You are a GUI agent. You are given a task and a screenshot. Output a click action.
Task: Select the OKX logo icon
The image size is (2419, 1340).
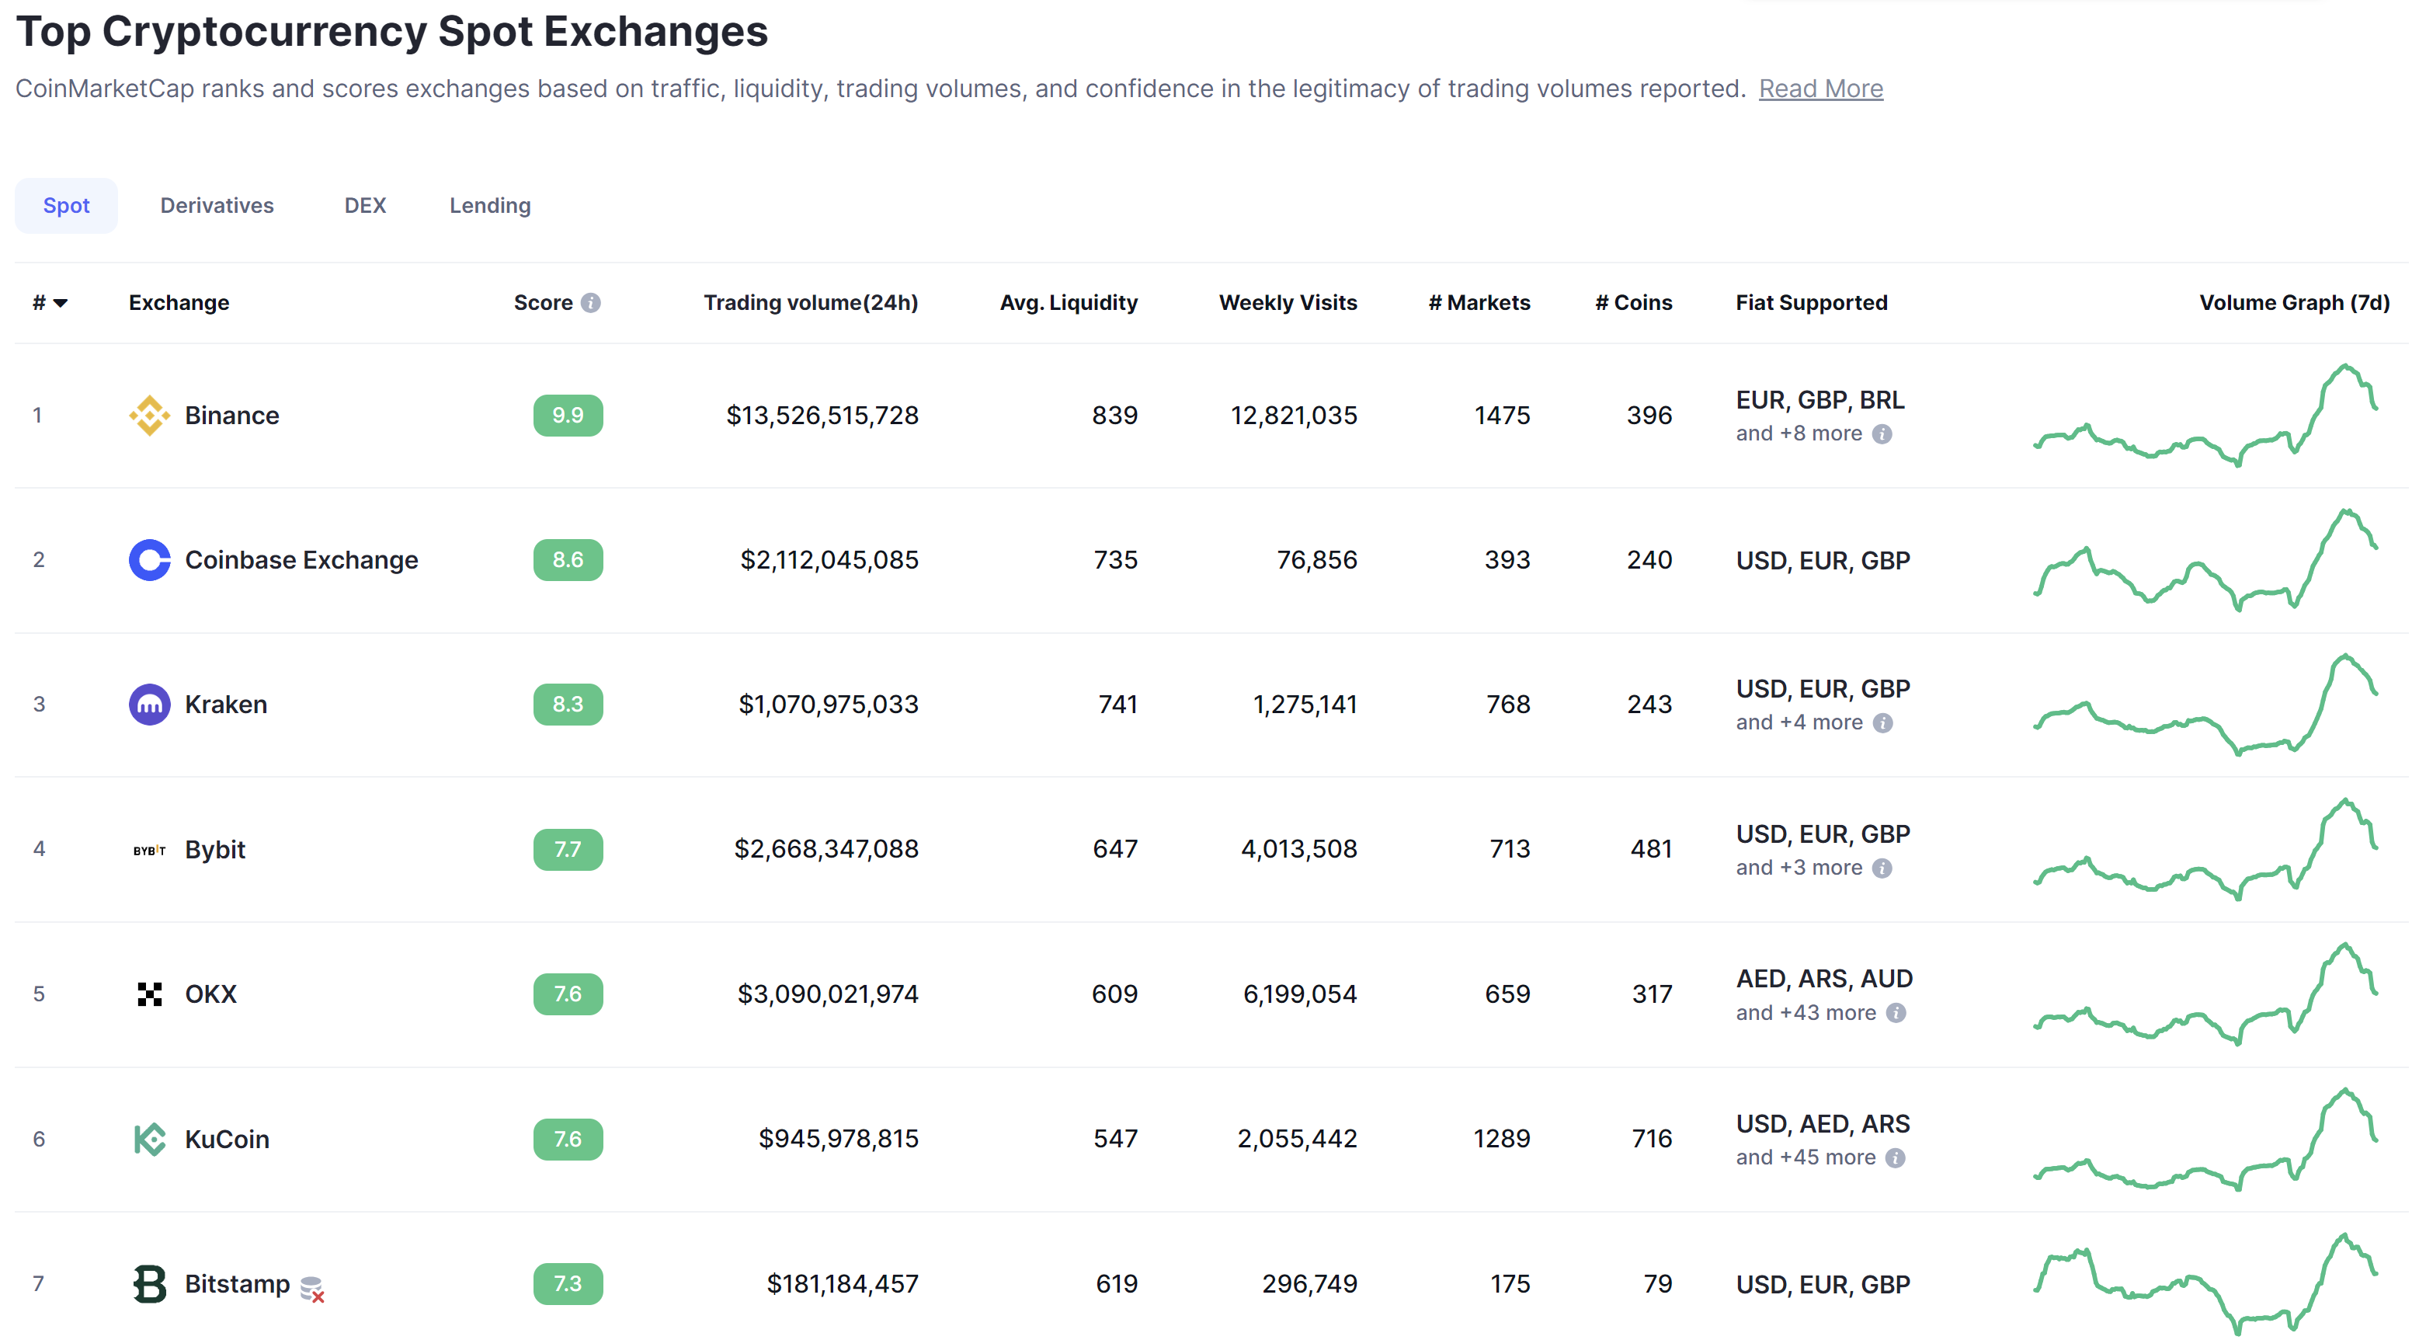click(x=149, y=994)
